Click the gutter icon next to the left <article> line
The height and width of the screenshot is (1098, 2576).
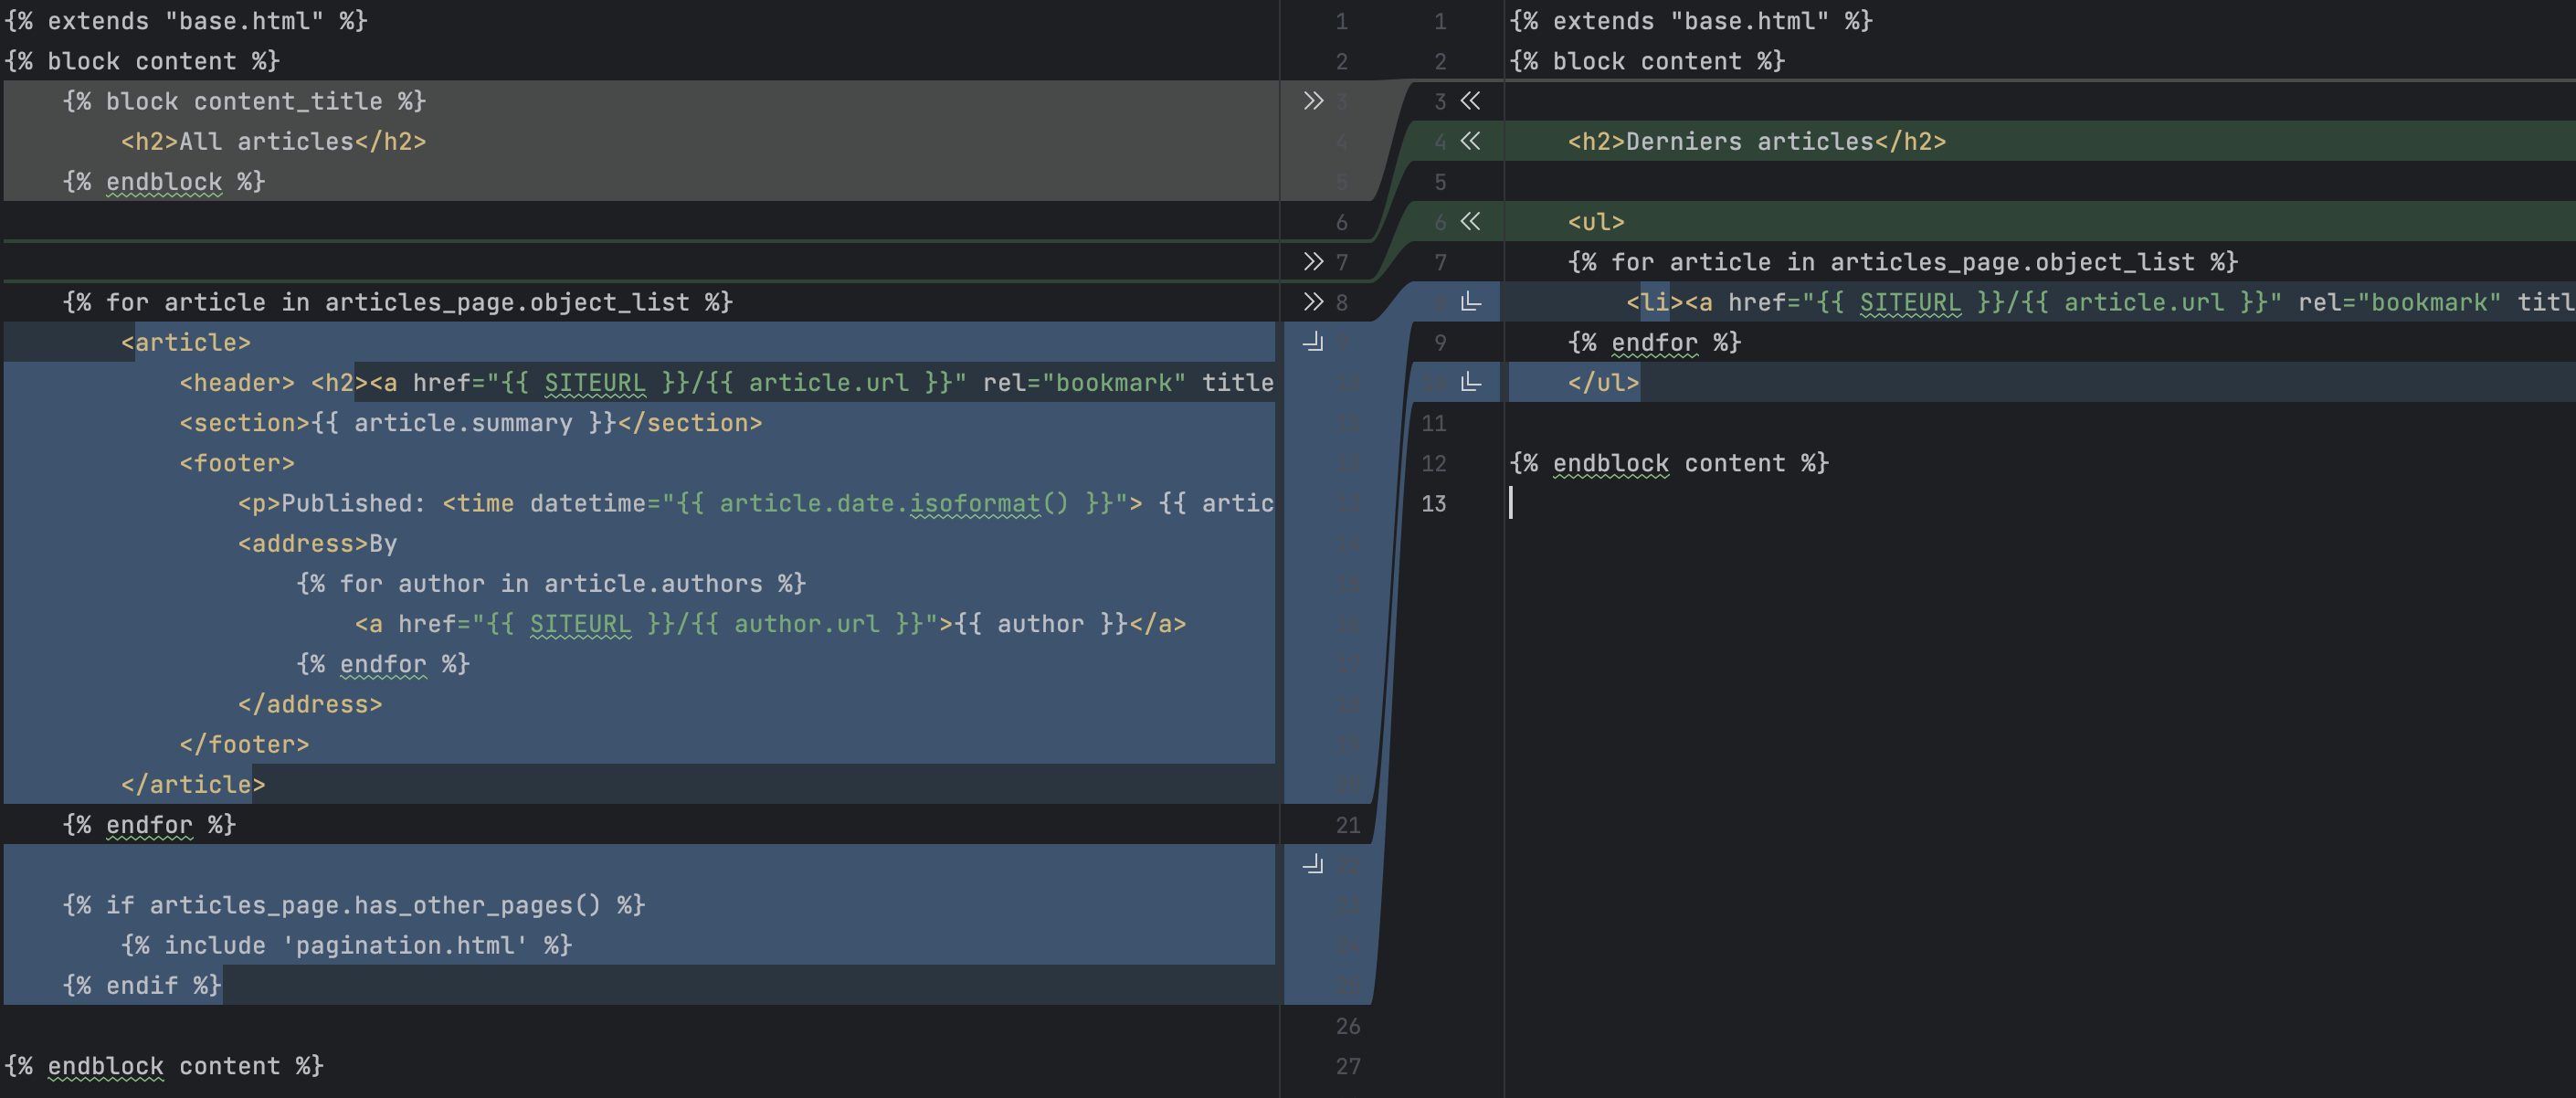(1313, 342)
